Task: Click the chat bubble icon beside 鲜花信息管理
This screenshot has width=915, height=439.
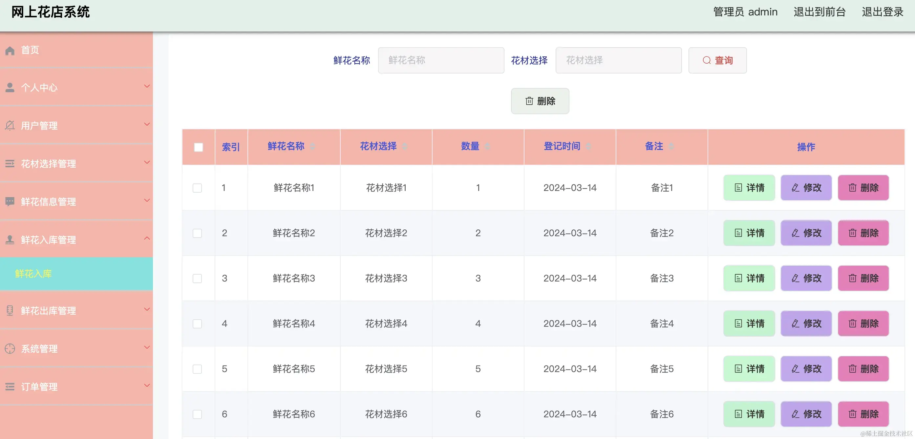Action: pos(10,201)
